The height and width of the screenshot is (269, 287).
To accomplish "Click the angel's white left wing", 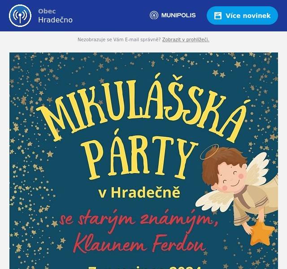I will click(214, 200).
